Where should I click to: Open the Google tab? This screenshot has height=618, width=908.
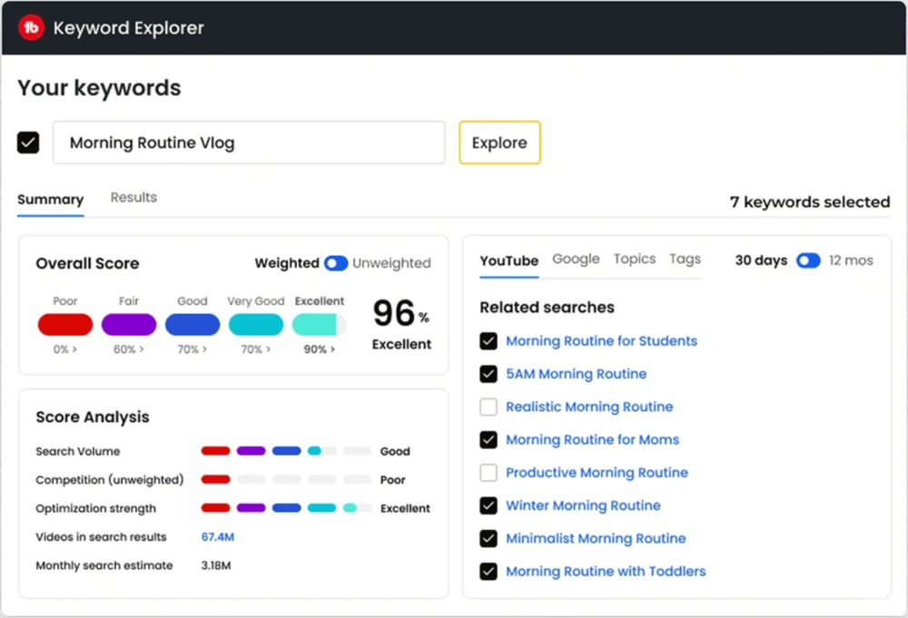tap(576, 260)
